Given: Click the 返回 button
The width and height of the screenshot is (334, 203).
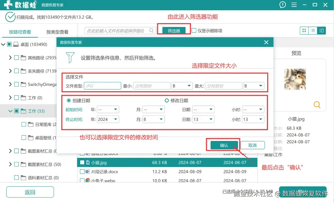Looking at the screenshot, I should [x=30, y=192].
